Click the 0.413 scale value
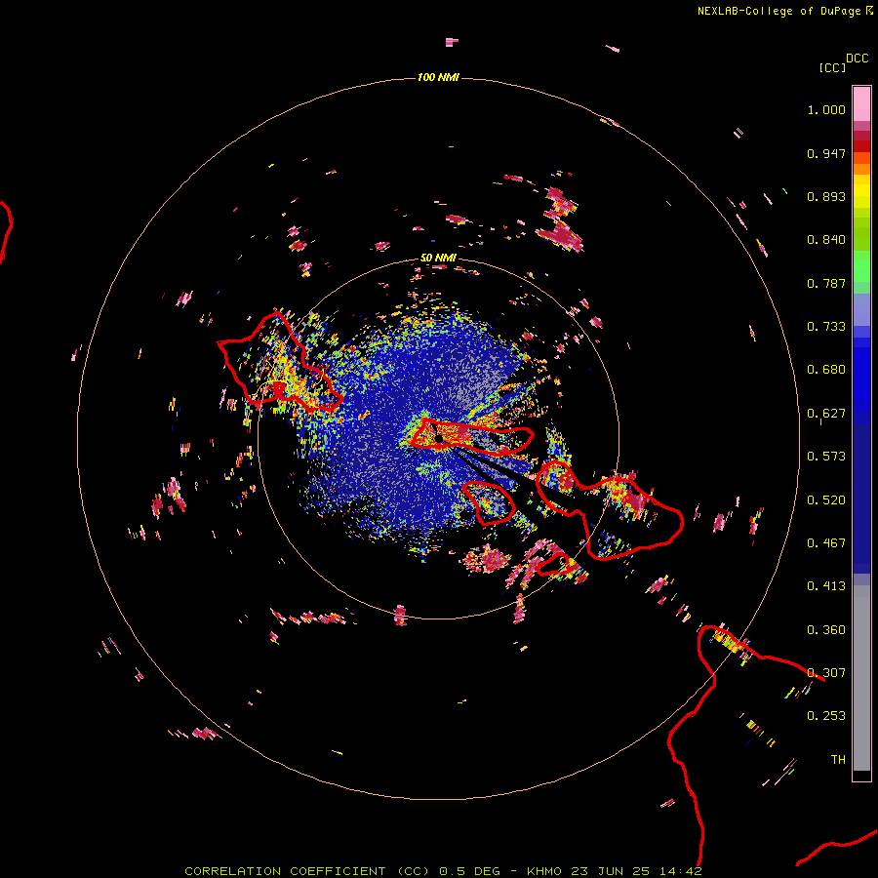The image size is (878, 878). click(826, 586)
